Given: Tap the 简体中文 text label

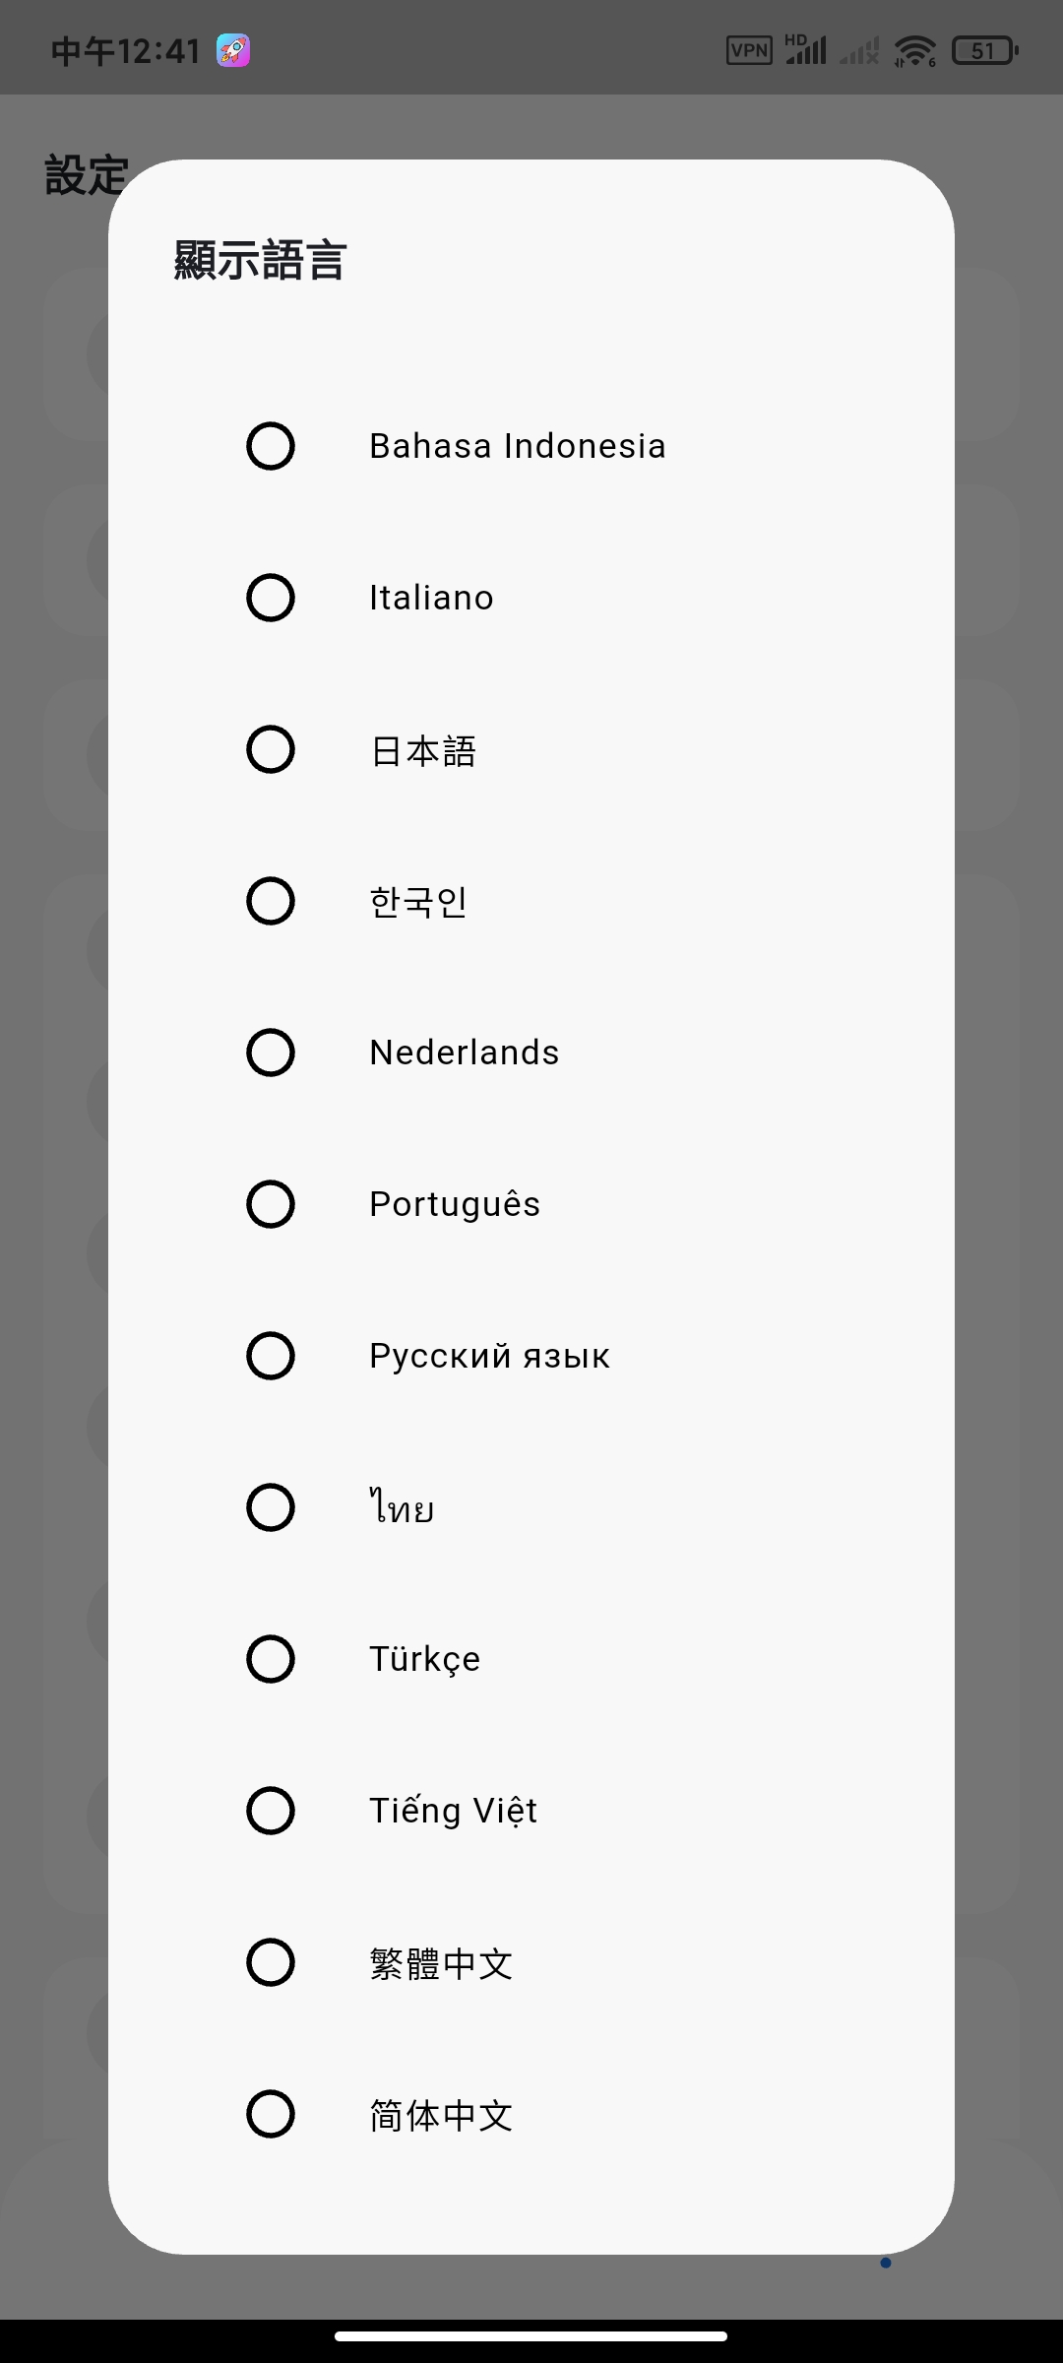Looking at the screenshot, I should (441, 2115).
